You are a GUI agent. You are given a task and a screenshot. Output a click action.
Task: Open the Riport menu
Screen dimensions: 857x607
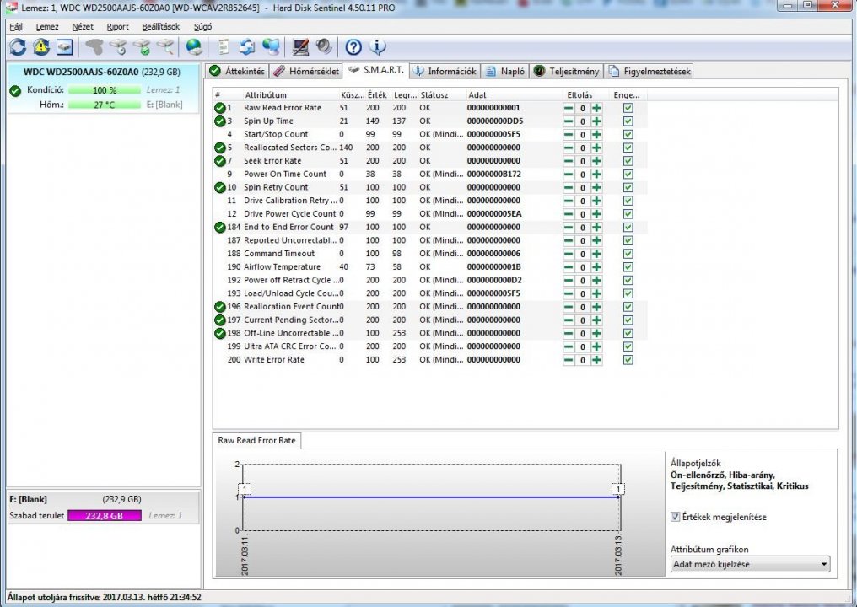point(117,27)
